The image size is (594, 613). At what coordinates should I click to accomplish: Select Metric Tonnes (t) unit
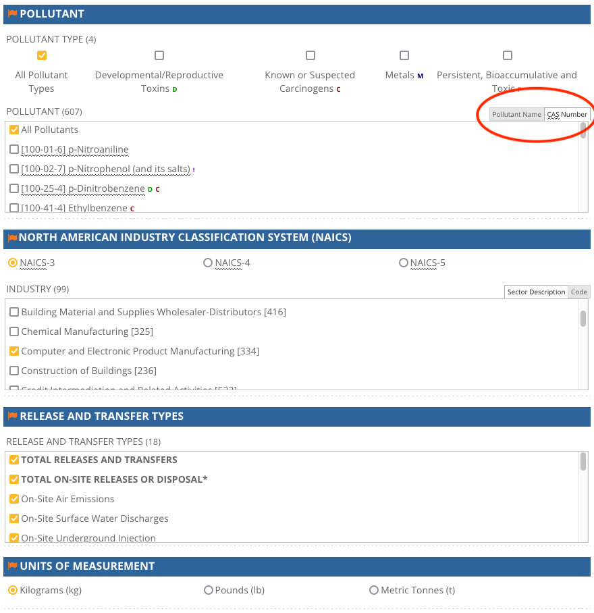pyautogui.click(x=374, y=590)
